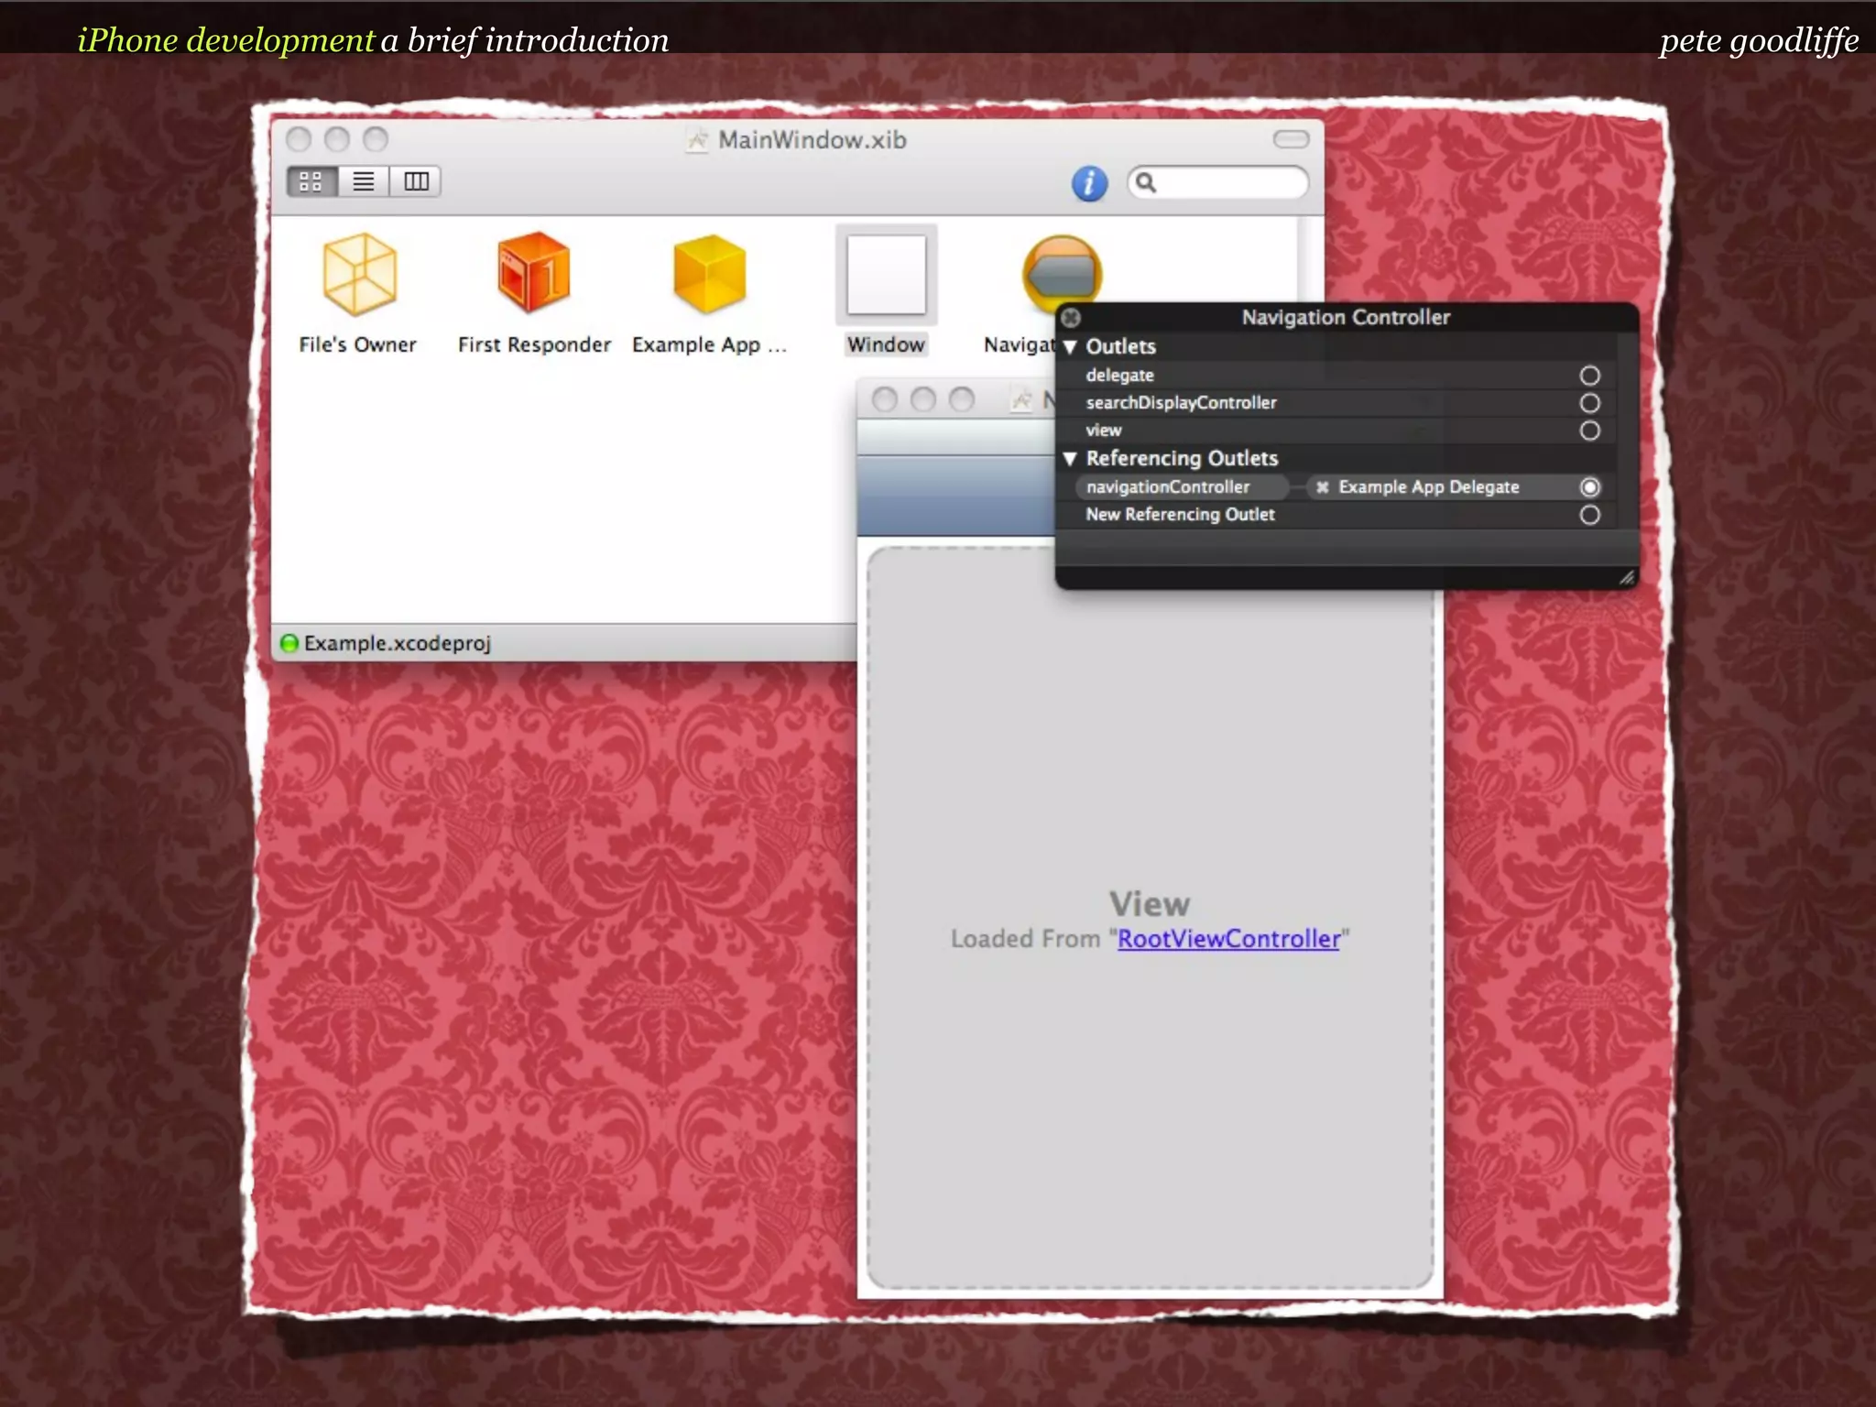Click the delegate outlet connection circle
Viewport: 1876px width, 1407px height.
click(1589, 376)
